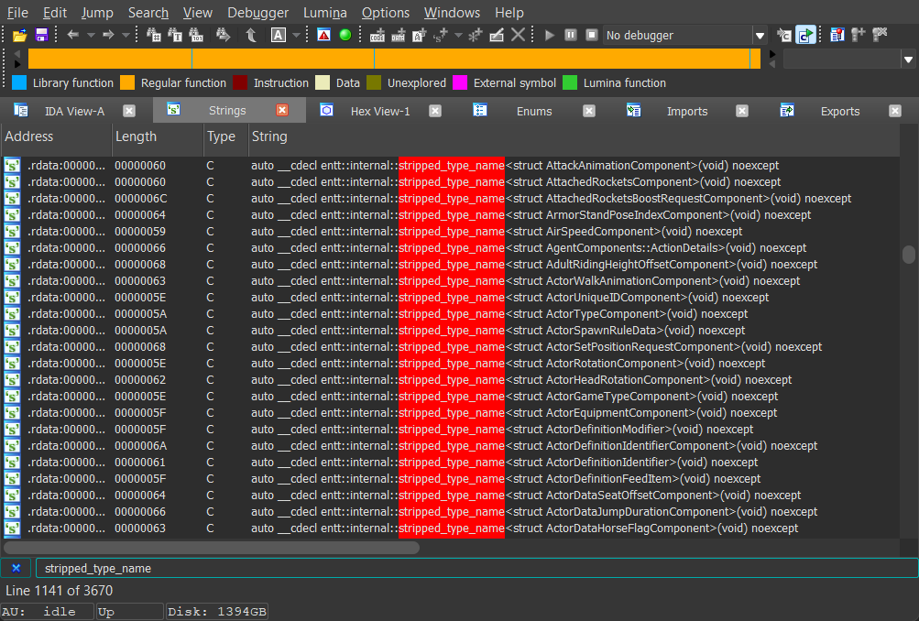
Task: Clear the stripped_type_name filter with X
Action: [x=16, y=568]
